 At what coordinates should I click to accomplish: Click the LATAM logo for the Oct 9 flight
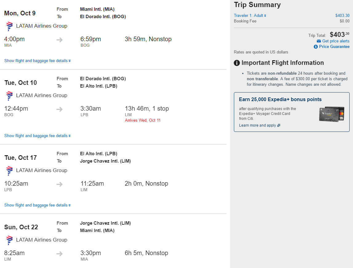coord(10,26)
